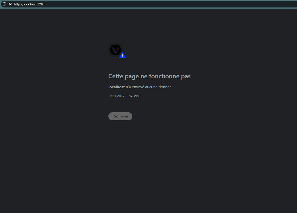Click the word localhost in the address bar
Viewport: 297px width, 213px height.
pyautogui.click(x=30, y=4)
